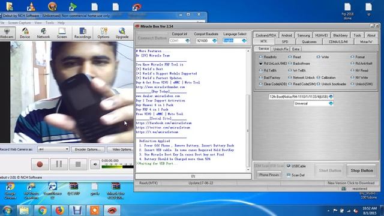
Task: Open the Universal dropdown
Action: pos(313,104)
